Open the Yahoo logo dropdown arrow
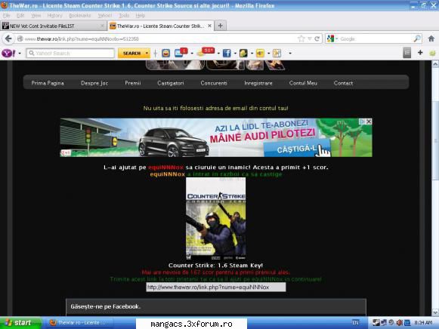 pyautogui.click(x=20, y=53)
